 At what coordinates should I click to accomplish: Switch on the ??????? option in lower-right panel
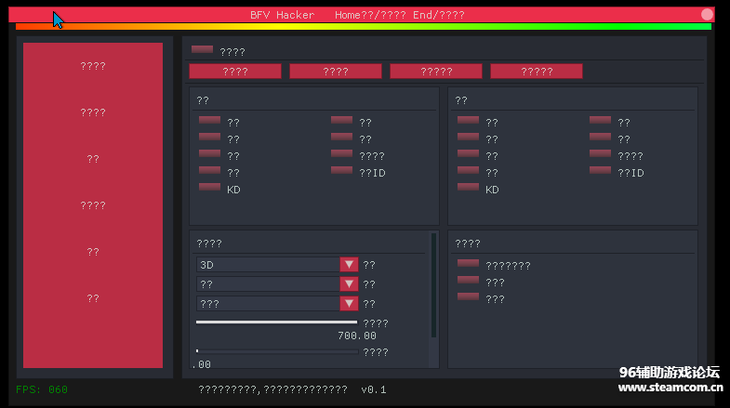(468, 264)
